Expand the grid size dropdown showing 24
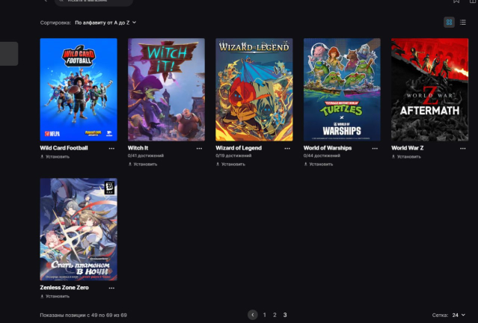The width and height of the screenshot is (478, 323). pyautogui.click(x=458, y=316)
